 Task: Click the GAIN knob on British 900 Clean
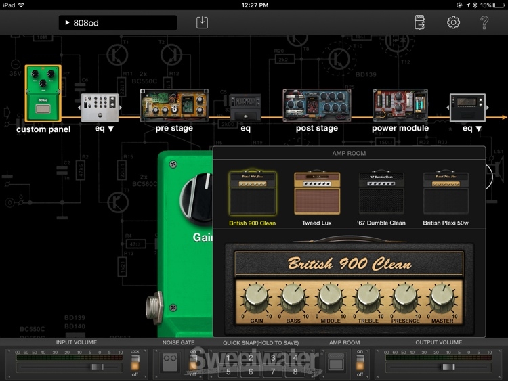tap(256, 297)
